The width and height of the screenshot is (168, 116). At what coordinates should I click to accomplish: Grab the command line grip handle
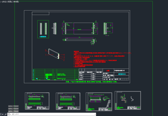click(1, 114)
